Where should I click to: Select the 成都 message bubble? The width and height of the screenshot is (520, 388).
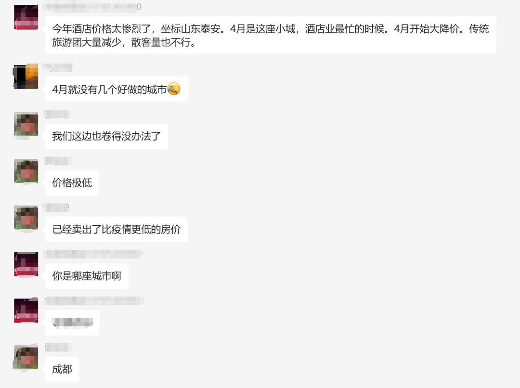point(62,369)
